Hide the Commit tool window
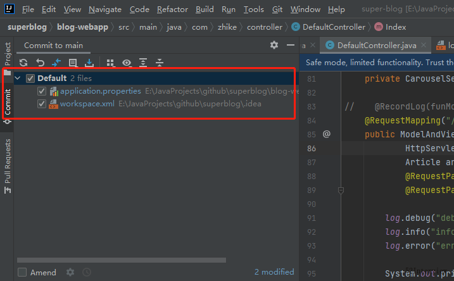Viewport: 454px width, 281px height. 291,45
